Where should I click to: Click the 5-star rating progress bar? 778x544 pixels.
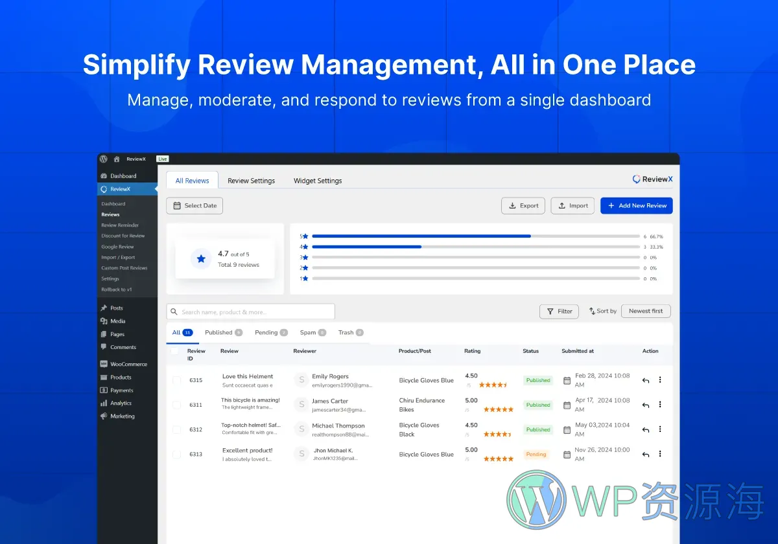coord(476,236)
